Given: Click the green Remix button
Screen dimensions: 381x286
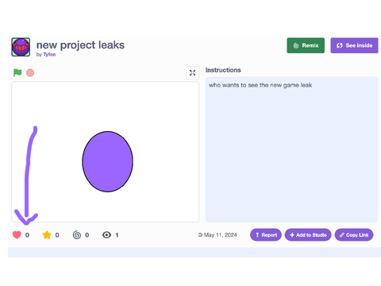Looking at the screenshot, I should 306,45.
